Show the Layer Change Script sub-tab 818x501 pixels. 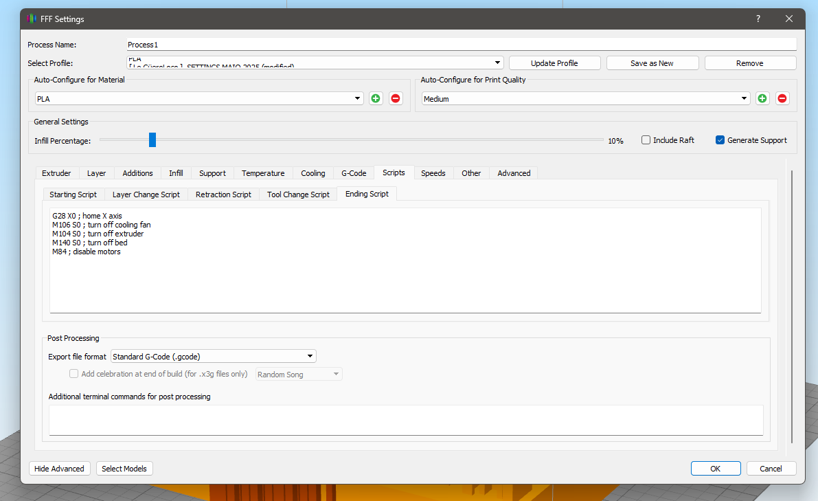(x=146, y=194)
